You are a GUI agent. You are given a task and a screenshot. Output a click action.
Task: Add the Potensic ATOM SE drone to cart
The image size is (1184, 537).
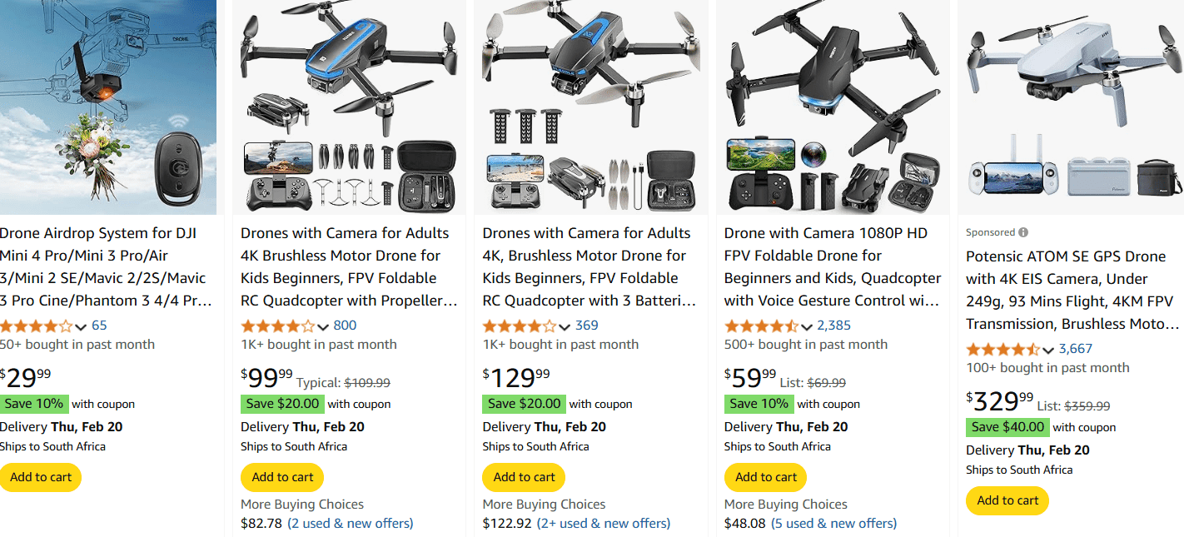coord(1007,500)
